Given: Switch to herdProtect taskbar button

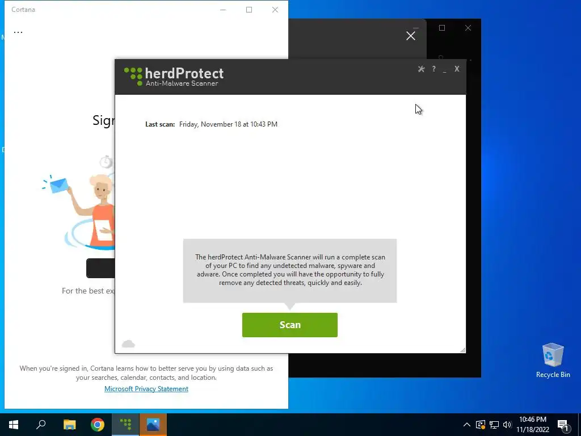Looking at the screenshot, I should [125, 425].
